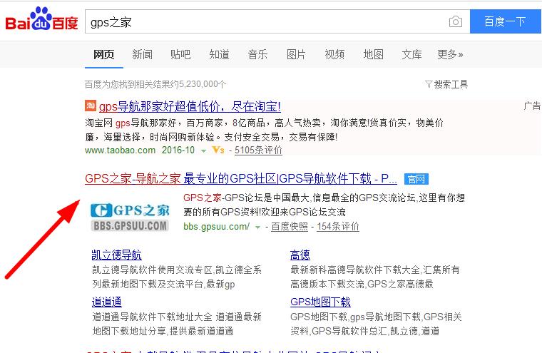Open the GPS地图下载 sublink
This screenshot has height=353, width=542.
coord(320,302)
